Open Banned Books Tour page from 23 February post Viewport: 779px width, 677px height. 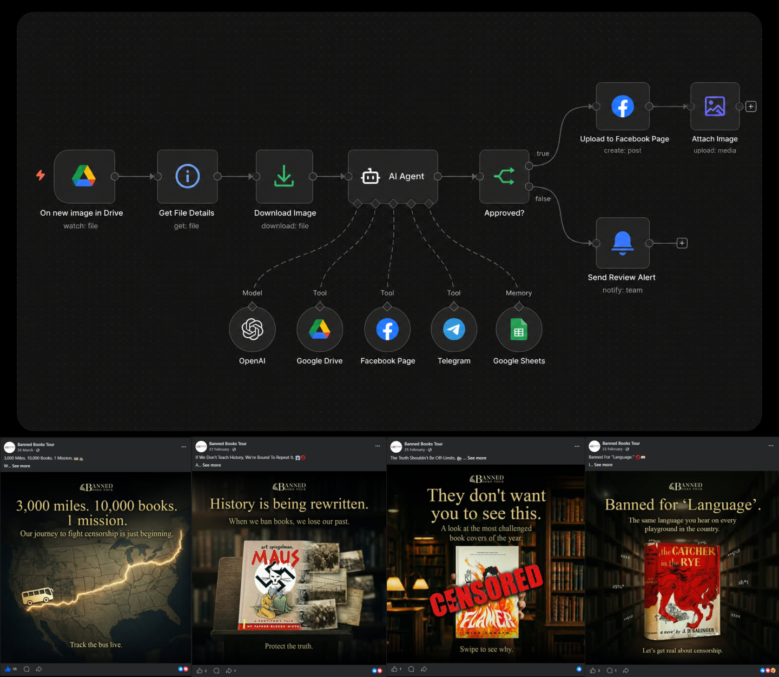621,444
